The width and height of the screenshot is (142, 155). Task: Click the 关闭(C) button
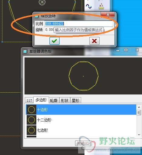(x=84, y=143)
